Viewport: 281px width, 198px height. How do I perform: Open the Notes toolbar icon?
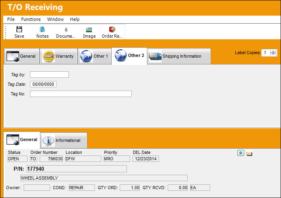pyautogui.click(x=42, y=29)
